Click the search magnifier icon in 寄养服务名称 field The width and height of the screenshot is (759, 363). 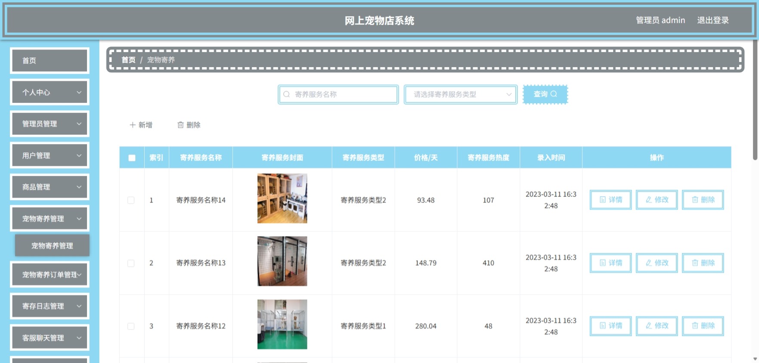click(286, 94)
